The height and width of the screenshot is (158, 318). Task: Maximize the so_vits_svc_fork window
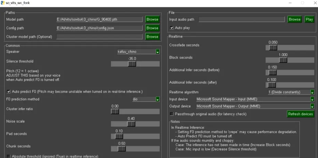[x=303, y=3]
